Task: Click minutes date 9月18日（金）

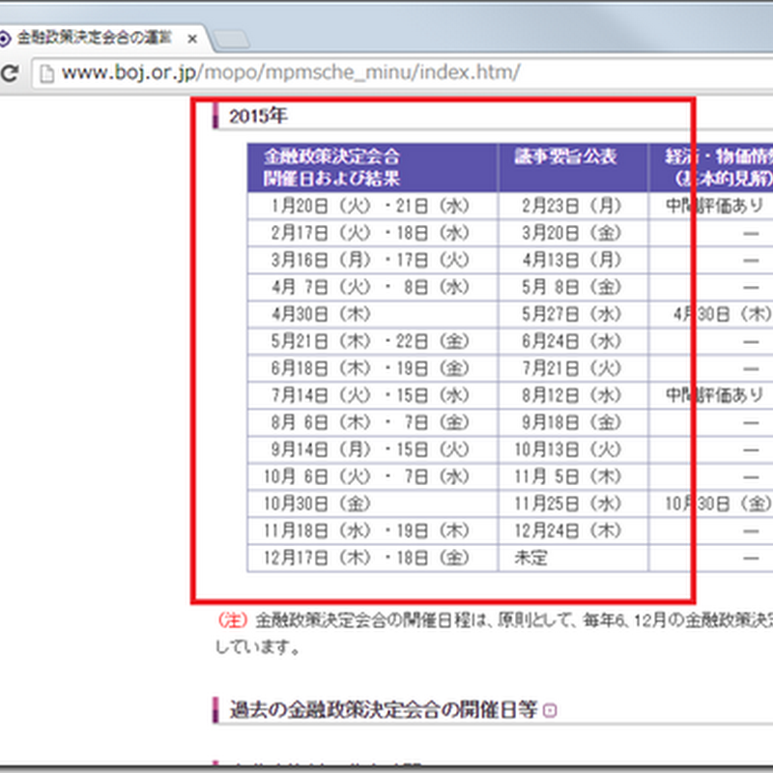Action: (x=572, y=422)
